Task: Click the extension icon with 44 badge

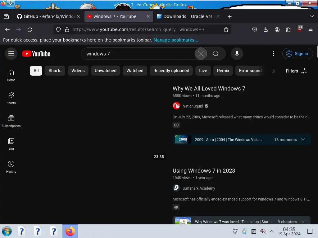Action: coord(300,29)
